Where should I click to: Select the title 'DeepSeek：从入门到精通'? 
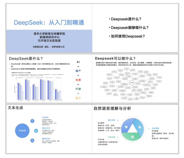pos(49,22)
